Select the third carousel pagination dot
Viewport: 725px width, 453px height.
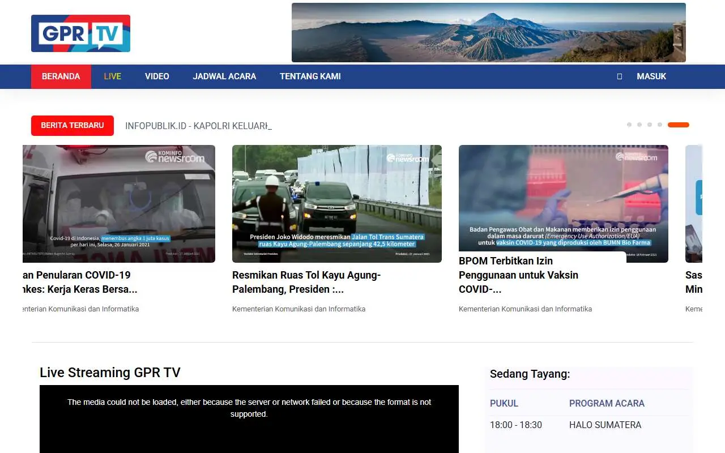pos(650,125)
